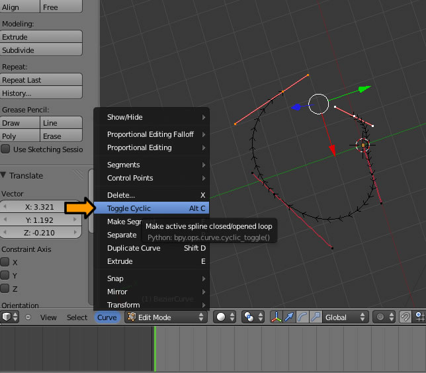Click the X vector value field
The height and width of the screenshot is (373, 426).
[41, 207]
